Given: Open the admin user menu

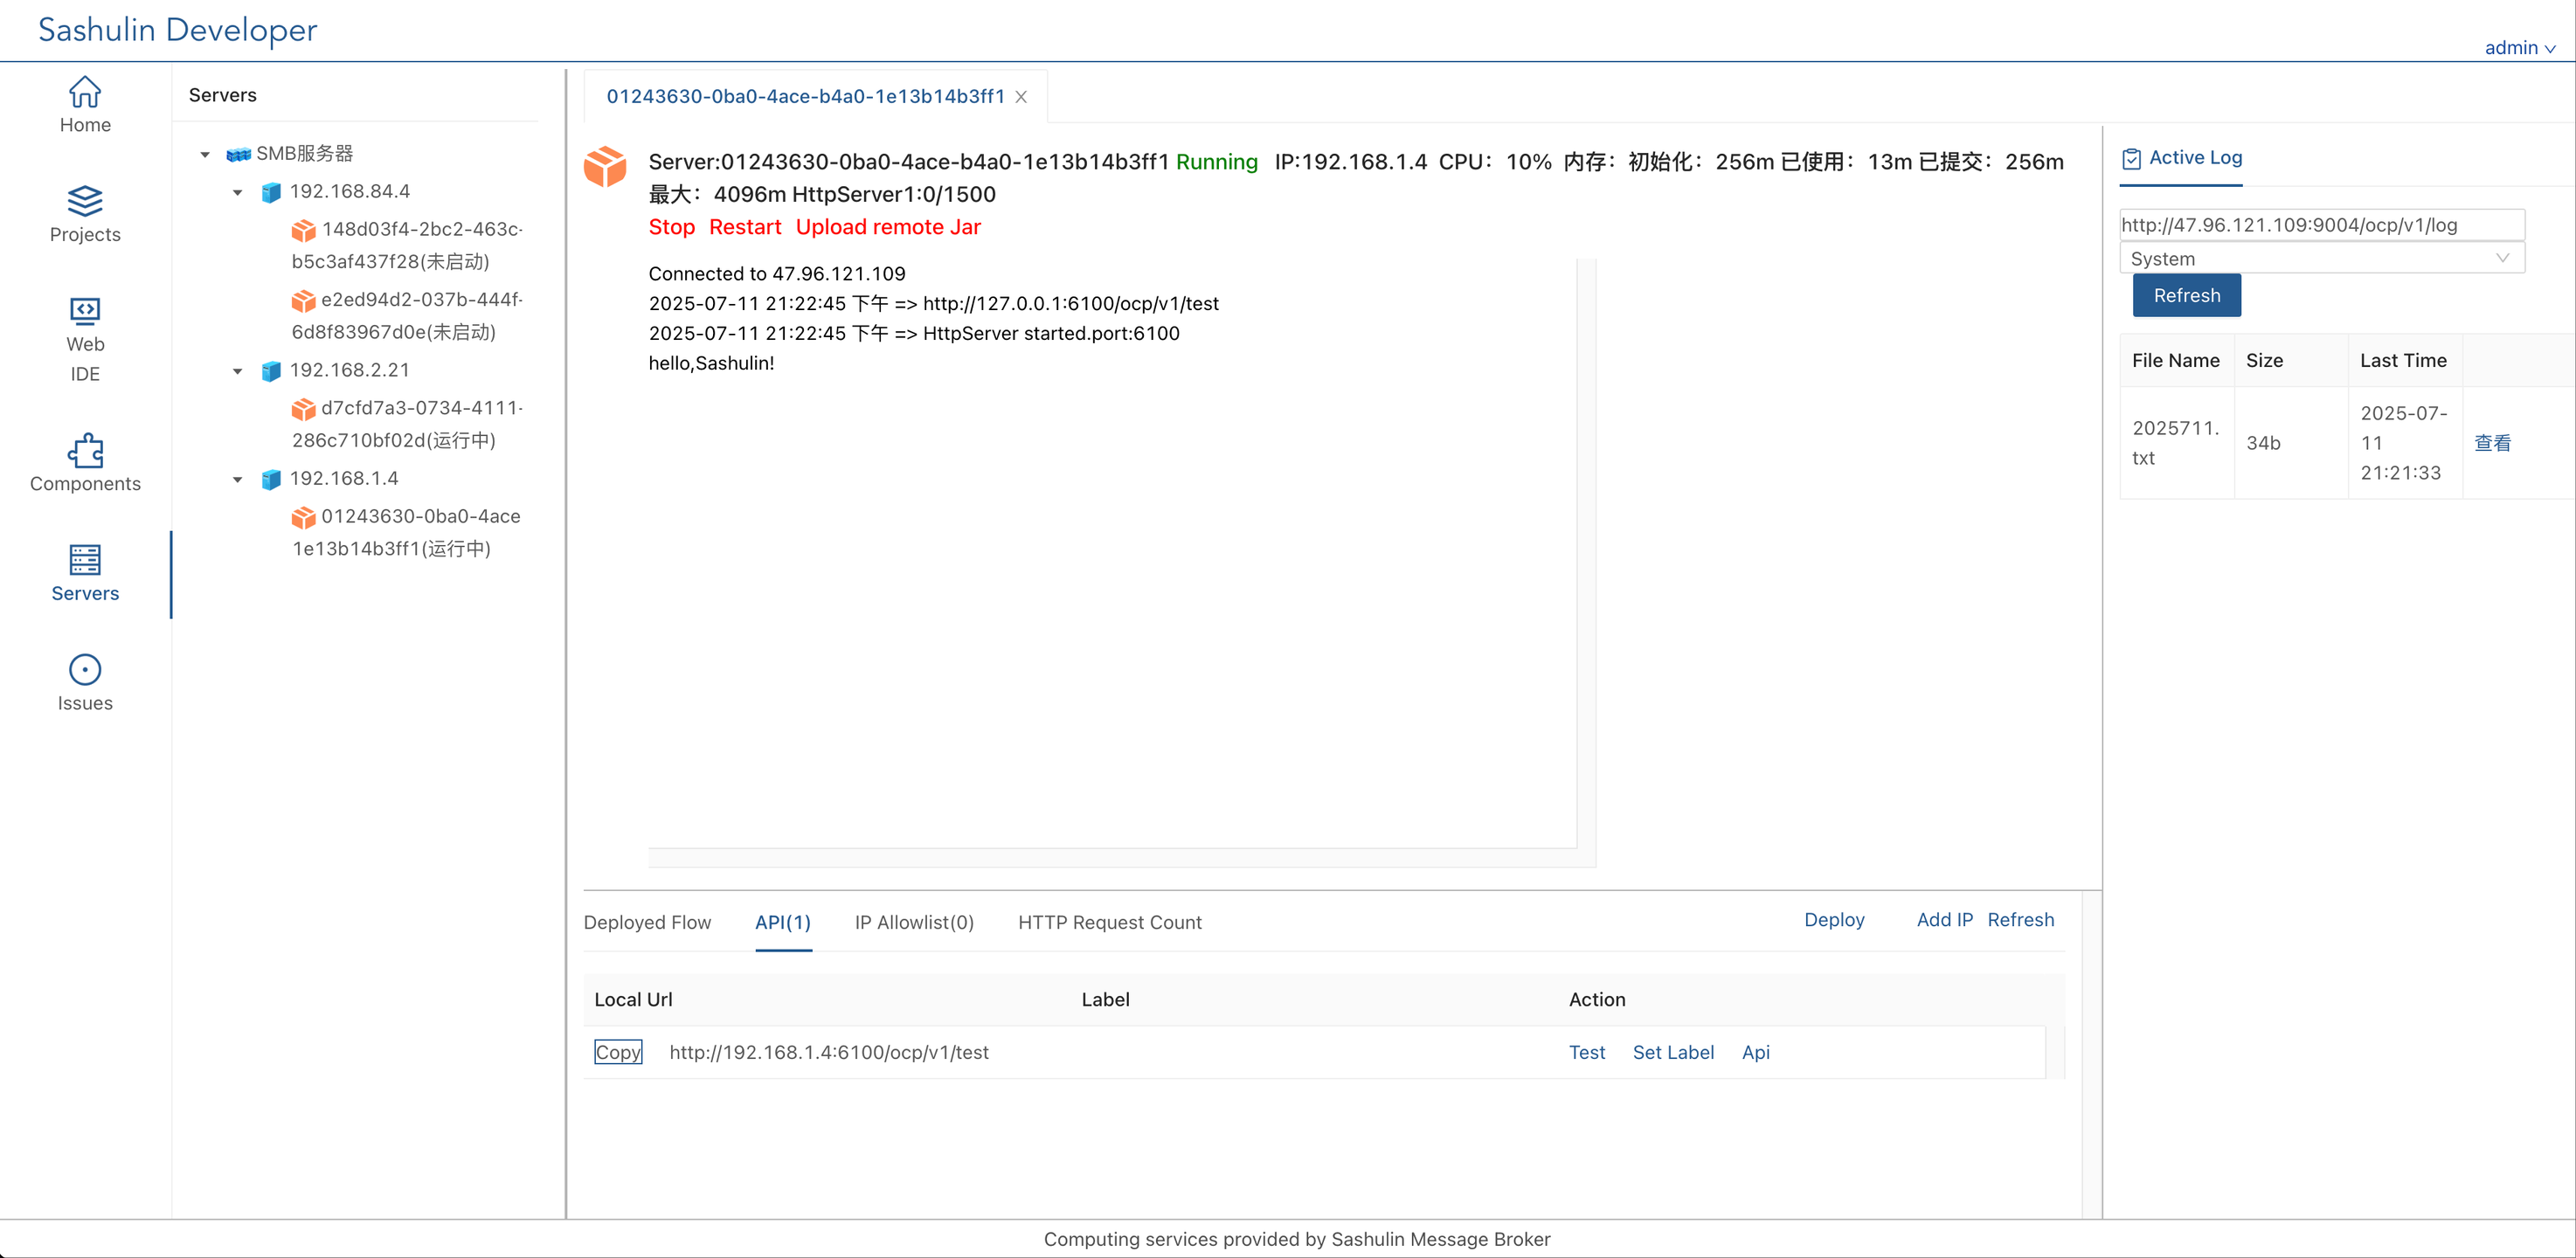Looking at the screenshot, I should (x=2519, y=47).
